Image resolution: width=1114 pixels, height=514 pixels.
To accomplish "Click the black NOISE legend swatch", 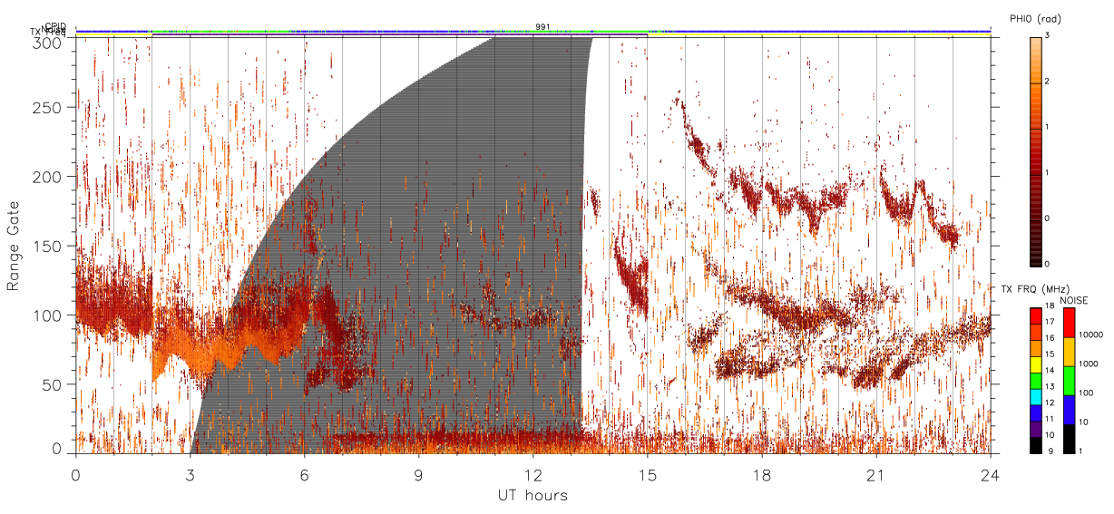I will [x=1070, y=439].
